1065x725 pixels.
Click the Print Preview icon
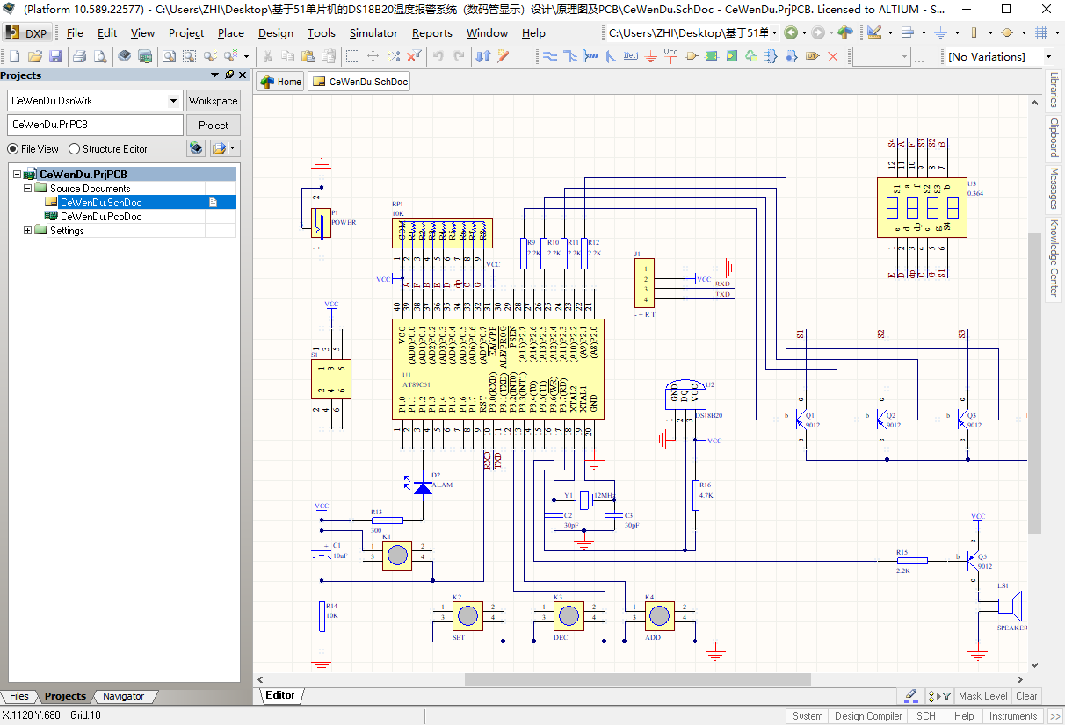[x=100, y=56]
